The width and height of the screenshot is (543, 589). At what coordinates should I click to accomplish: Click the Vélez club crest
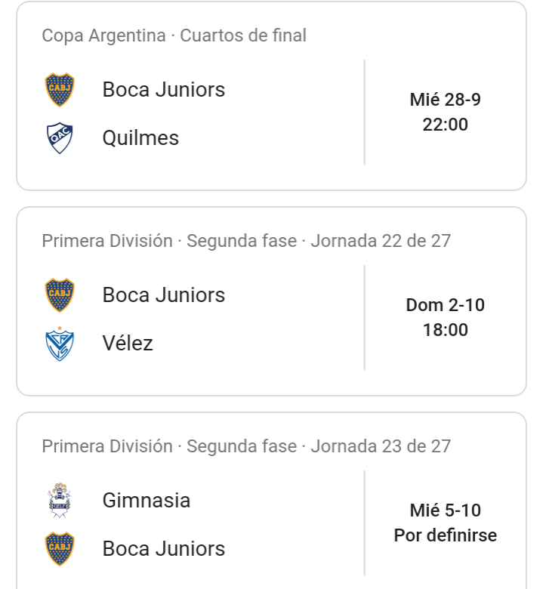coord(60,344)
